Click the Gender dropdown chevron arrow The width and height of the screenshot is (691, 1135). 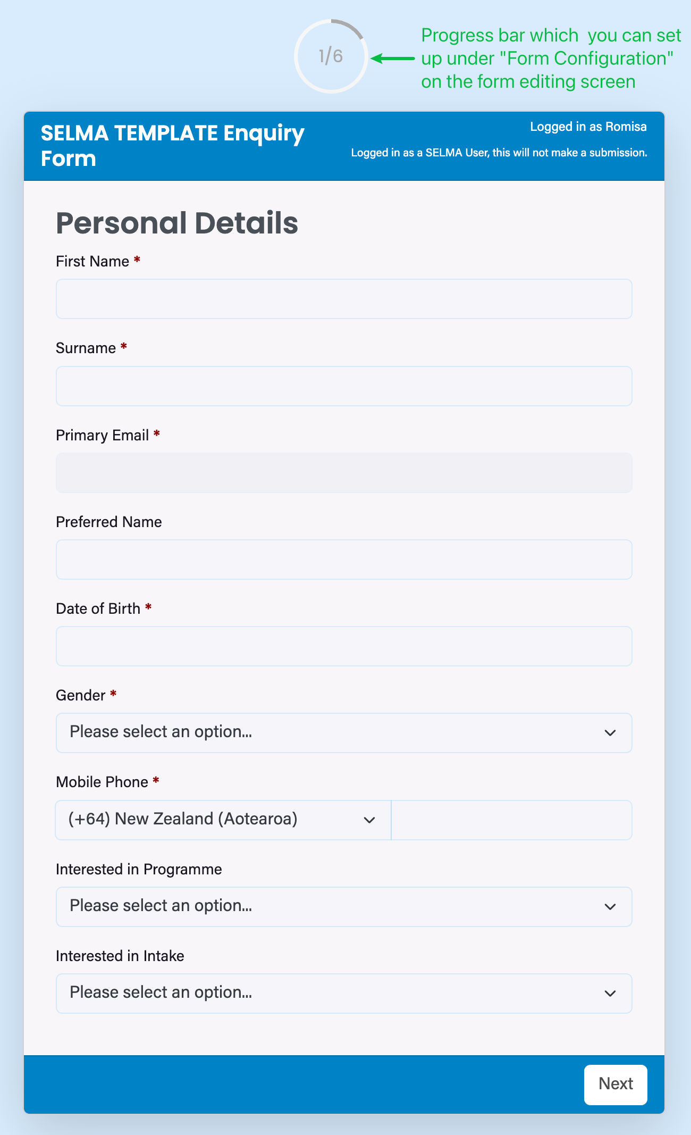pyautogui.click(x=610, y=733)
